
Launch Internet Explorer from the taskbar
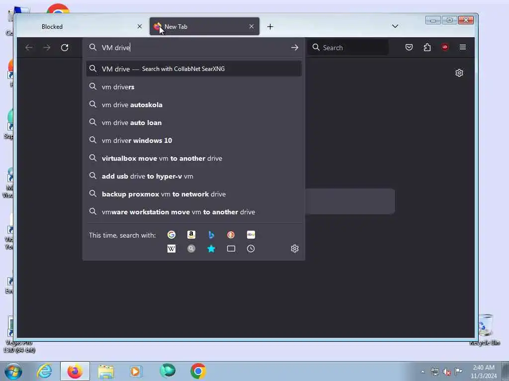[44, 371]
